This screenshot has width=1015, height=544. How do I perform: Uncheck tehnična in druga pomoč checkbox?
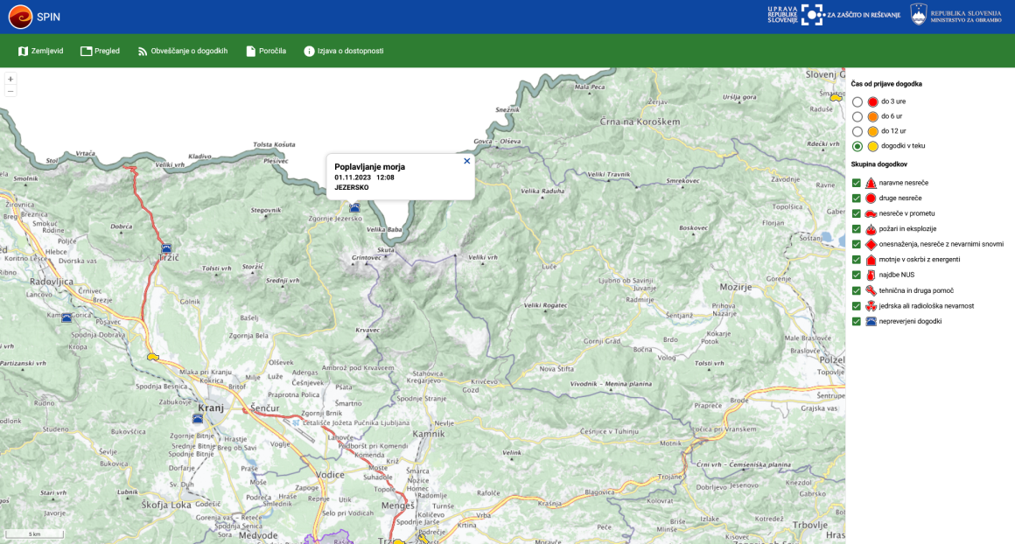(857, 291)
